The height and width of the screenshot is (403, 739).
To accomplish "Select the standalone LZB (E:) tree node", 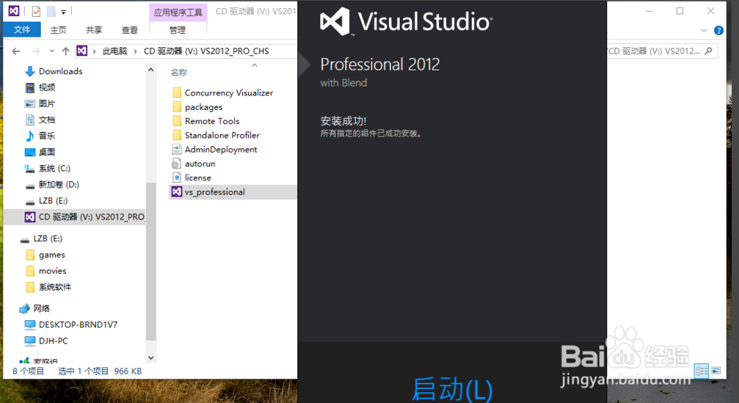I will point(48,239).
